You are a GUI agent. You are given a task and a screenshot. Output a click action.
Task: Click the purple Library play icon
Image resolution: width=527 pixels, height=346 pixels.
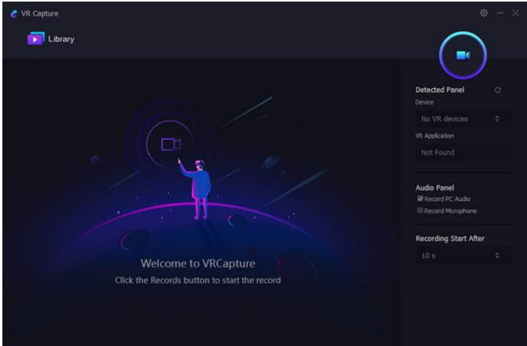tap(36, 38)
